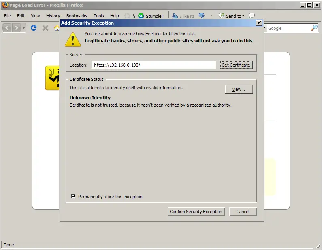Image resolution: width=322 pixels, height=250 pixels.
Task: Click the Stop loading X icon
Action: point(45,28)
